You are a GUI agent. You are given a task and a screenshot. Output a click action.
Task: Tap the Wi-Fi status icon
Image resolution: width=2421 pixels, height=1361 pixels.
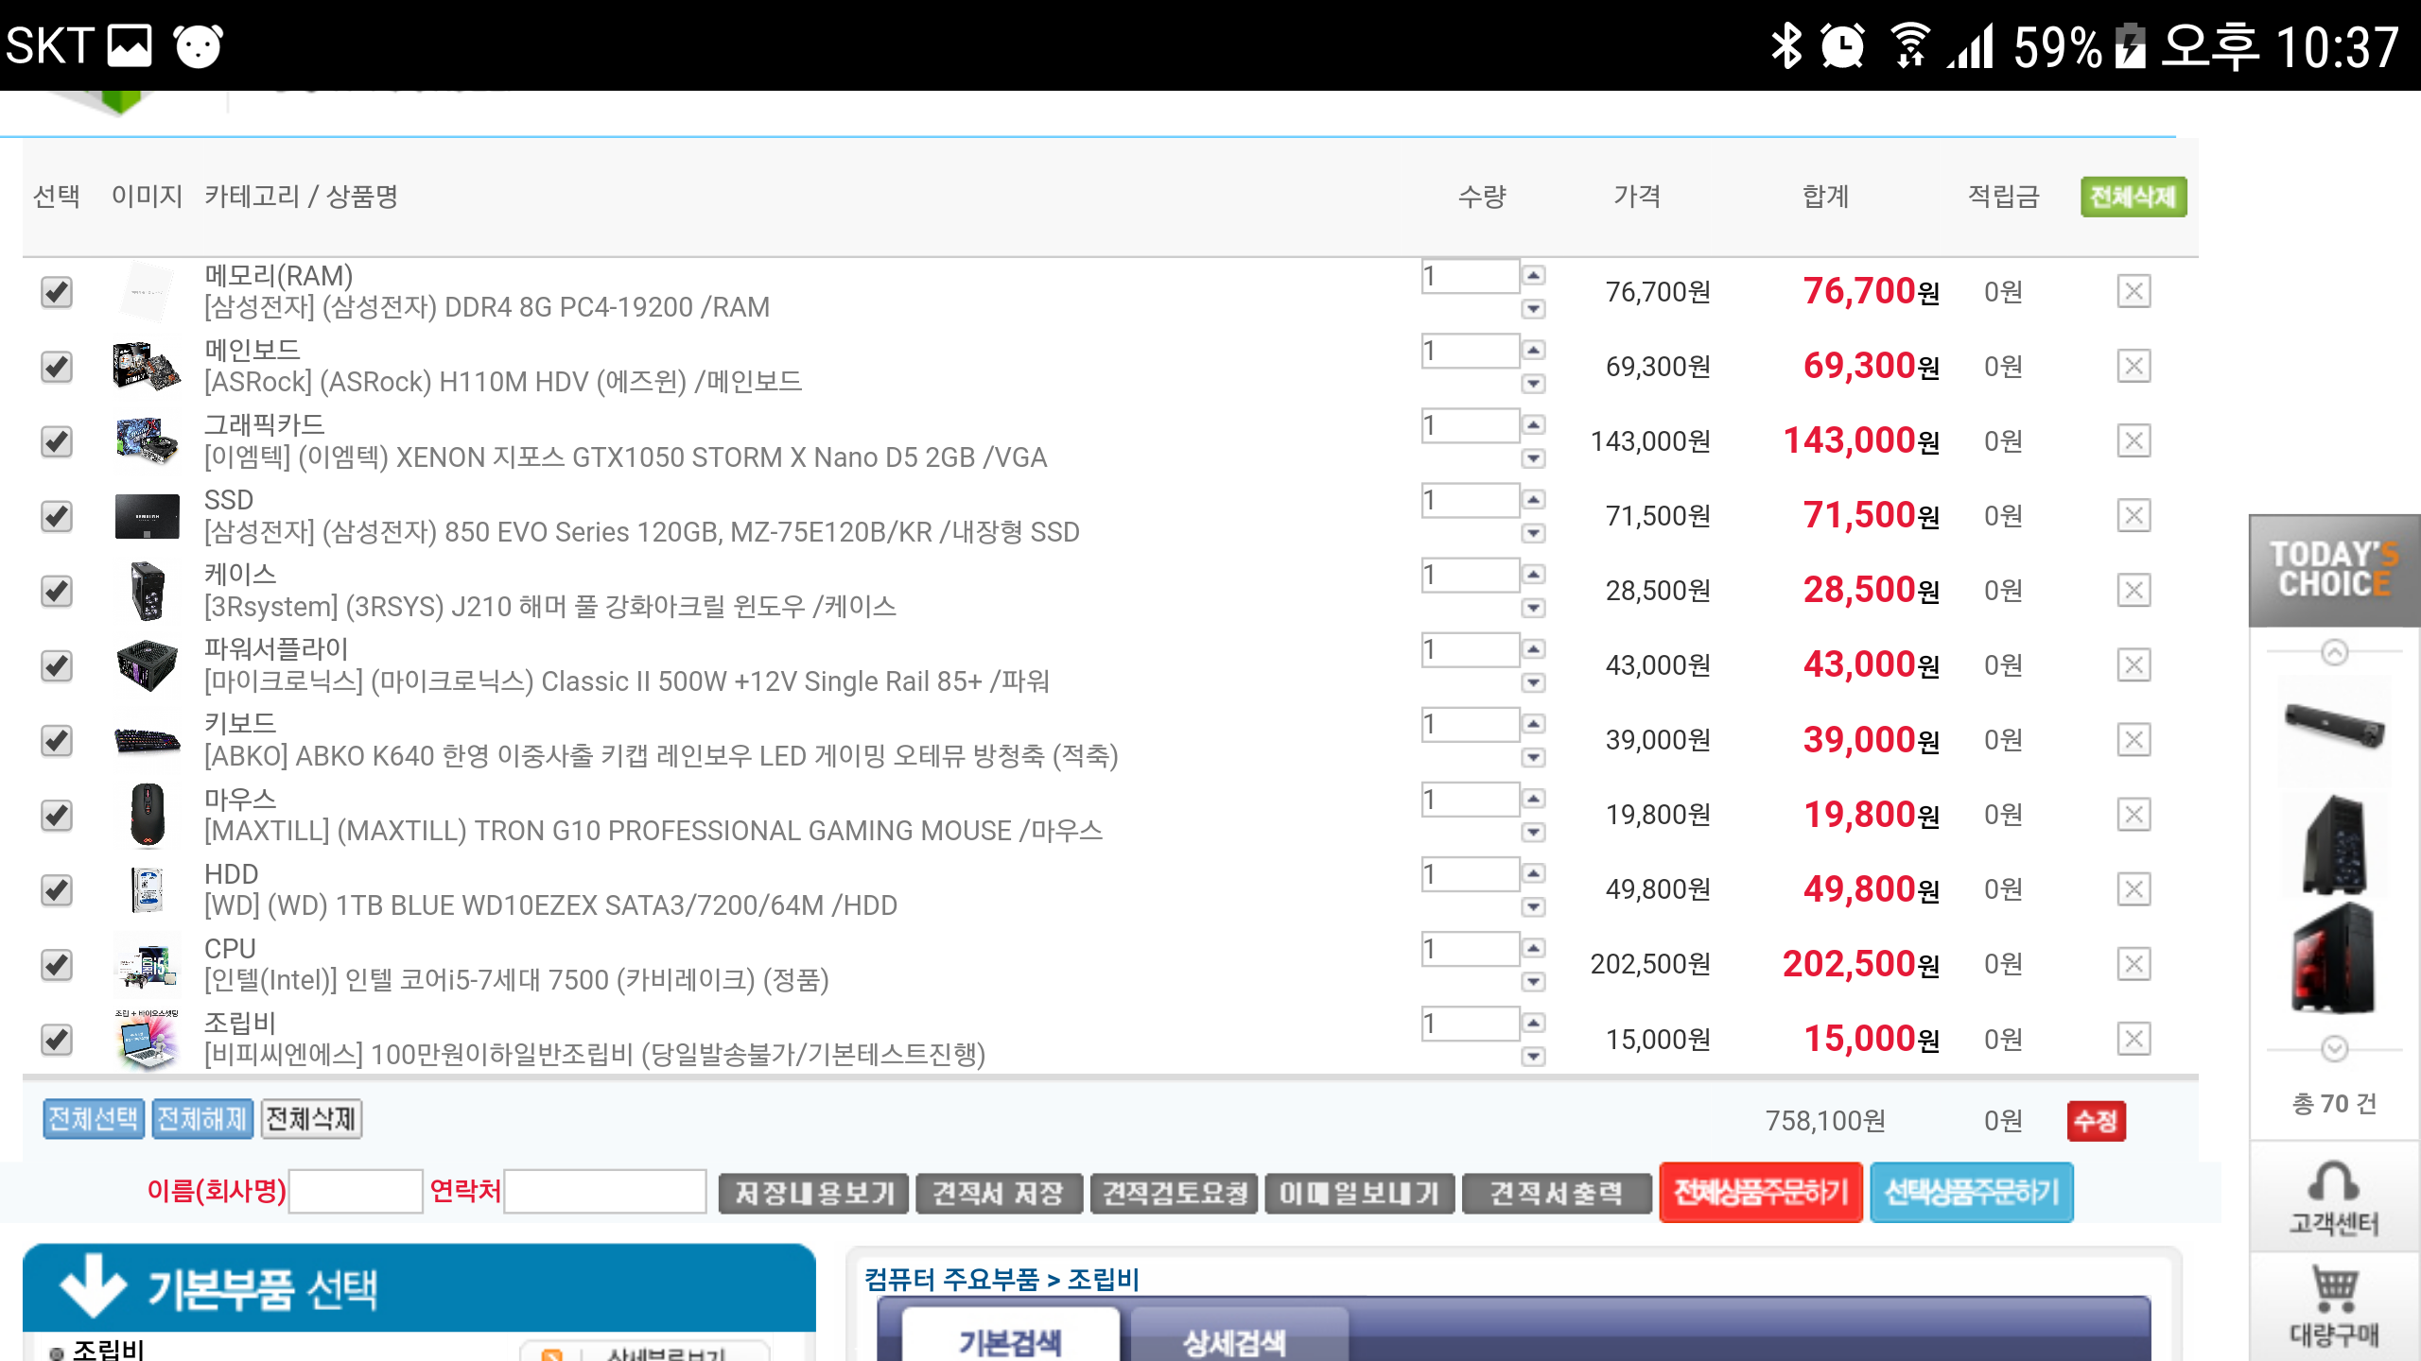1910,45
